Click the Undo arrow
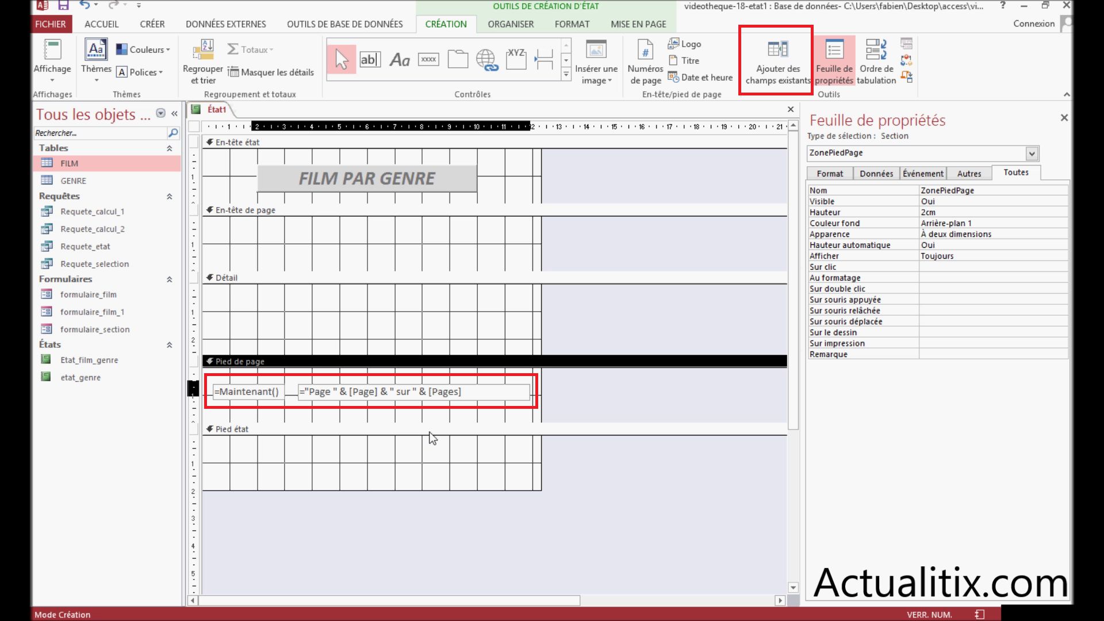 click(x=85, y=5)
